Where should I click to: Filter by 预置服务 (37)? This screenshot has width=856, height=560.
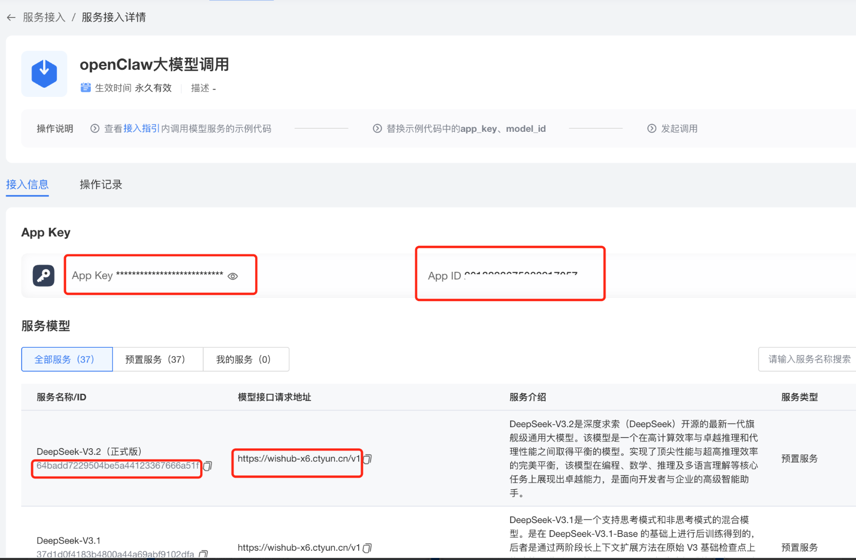(x=155, y=359)
